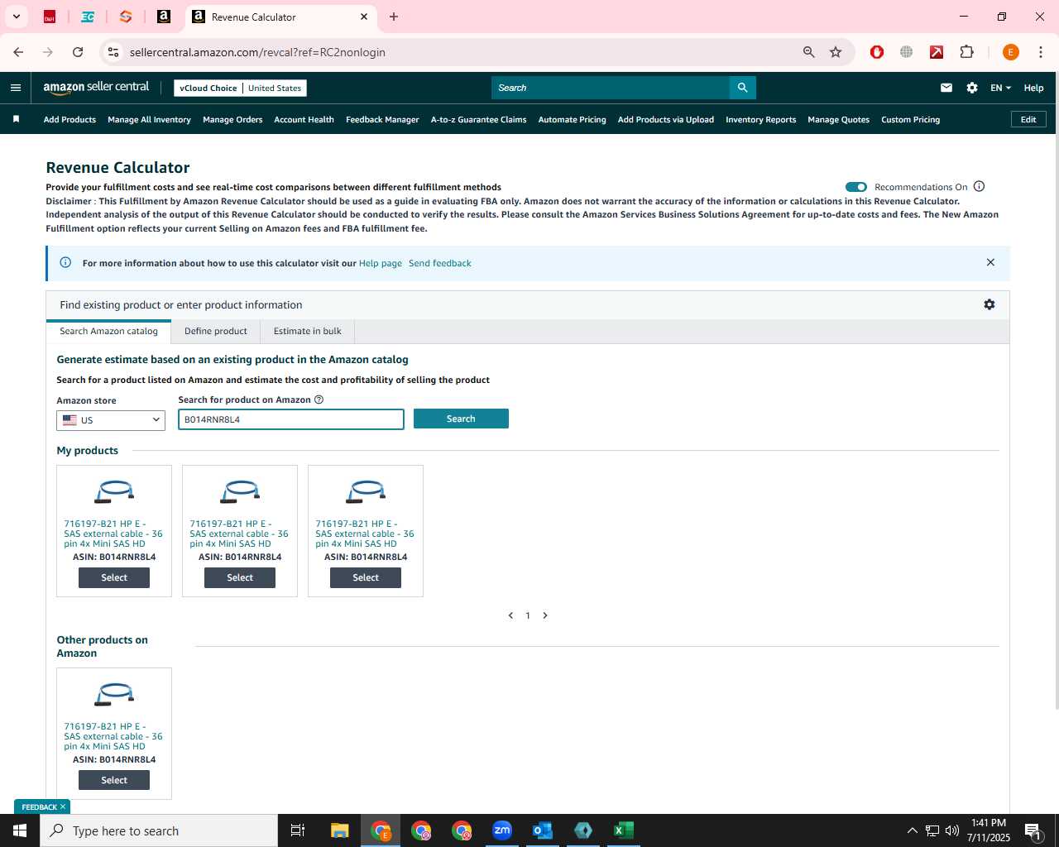
Task: Click the red Opera-style extension icon
Action: (877, 52)
